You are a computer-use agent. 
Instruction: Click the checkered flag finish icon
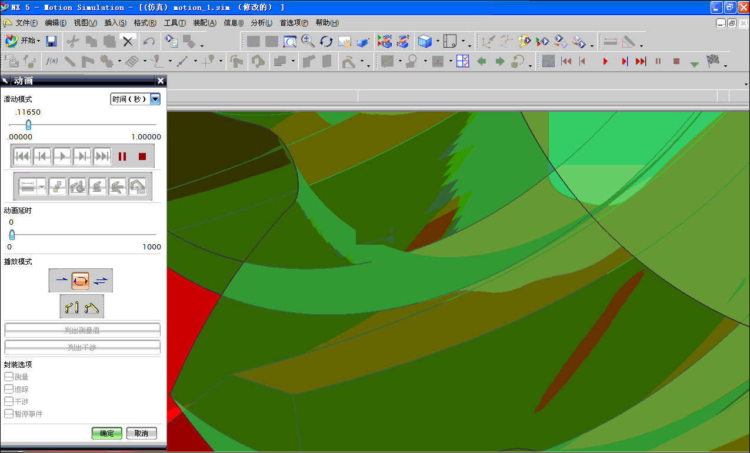click(713, 61)
